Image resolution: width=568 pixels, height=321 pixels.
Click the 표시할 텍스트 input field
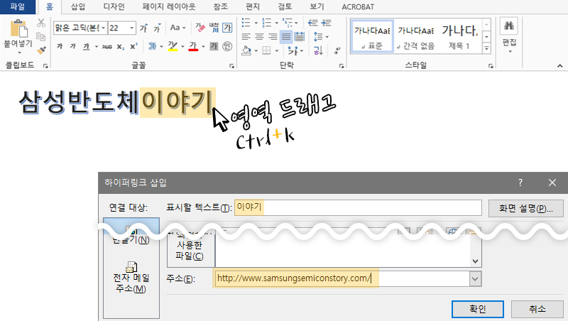(358, 207)
